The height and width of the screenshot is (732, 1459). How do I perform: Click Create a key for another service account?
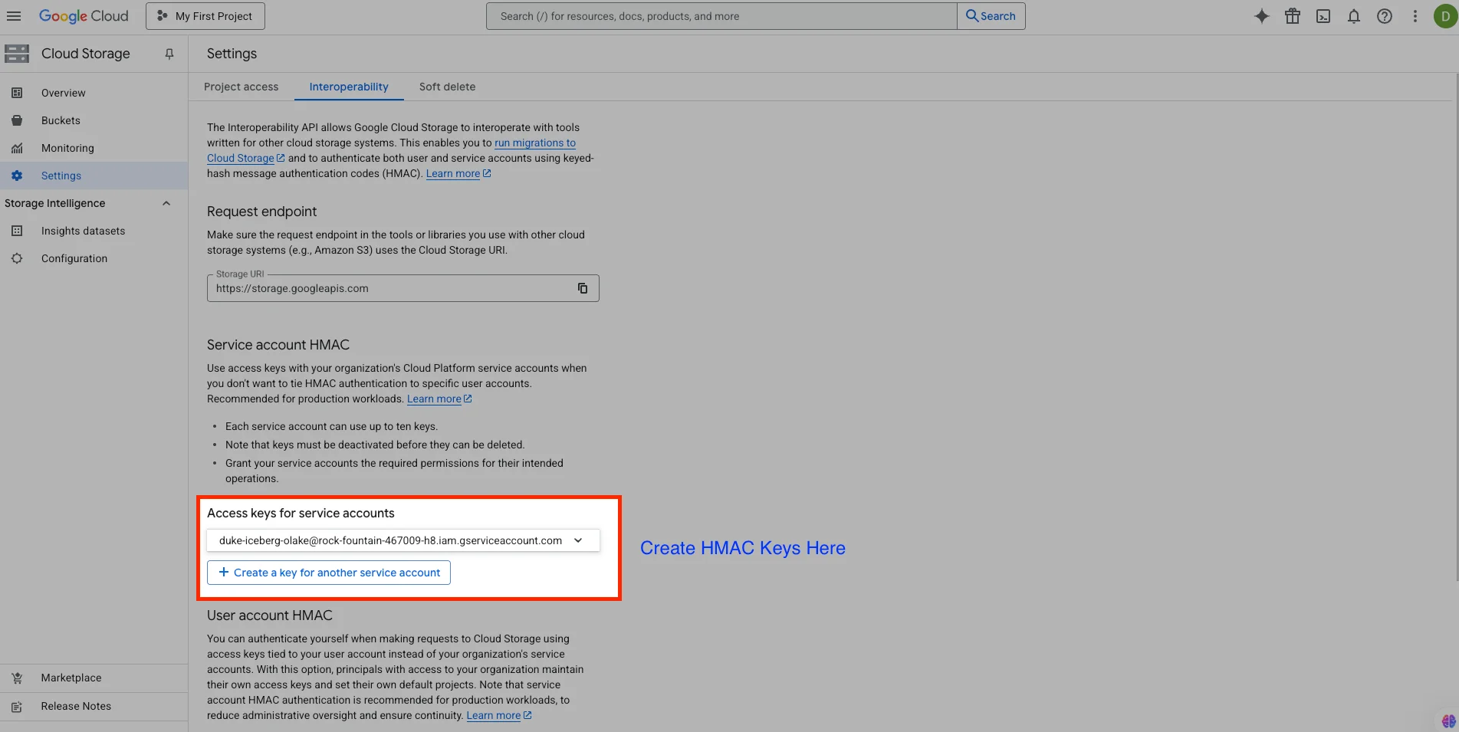click(x=329, y=573)
